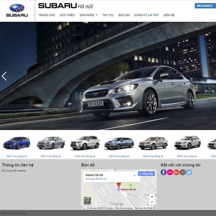Go to previous slide with left arrow
Screen dimensions: 216x216
tap(4, 76)
